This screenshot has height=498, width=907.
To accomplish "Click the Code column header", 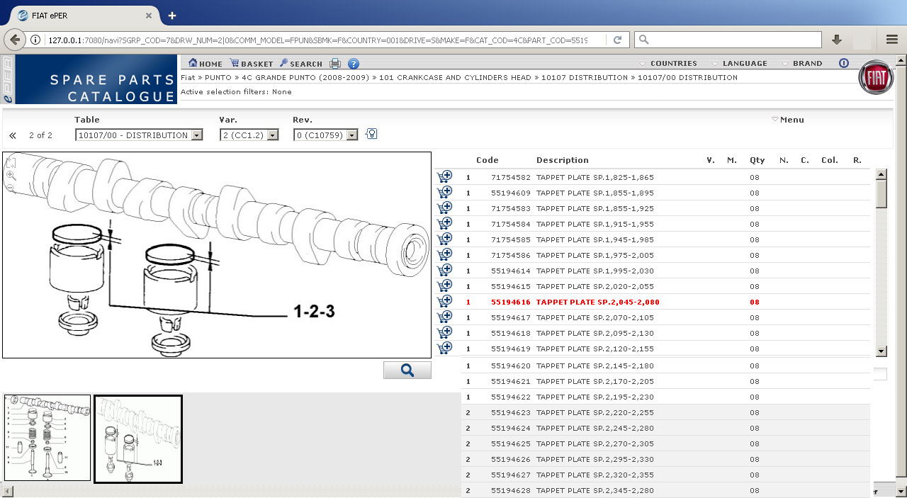I will pyautogui.click(x=488, y=160).
